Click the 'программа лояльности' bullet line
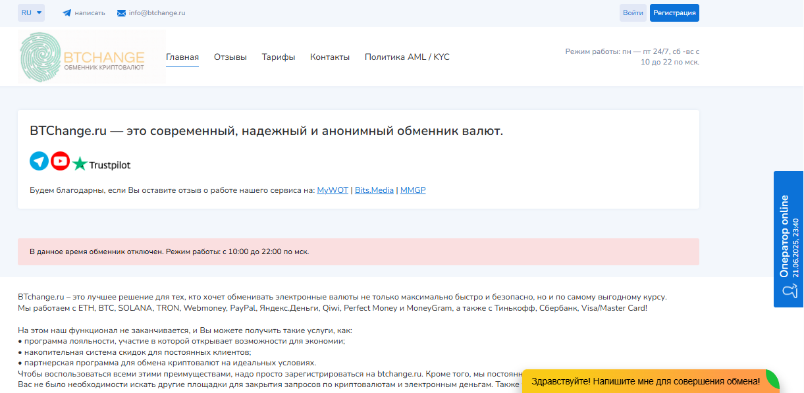The height and width of the screenshot is (393, 804). [x=181, y=341]
